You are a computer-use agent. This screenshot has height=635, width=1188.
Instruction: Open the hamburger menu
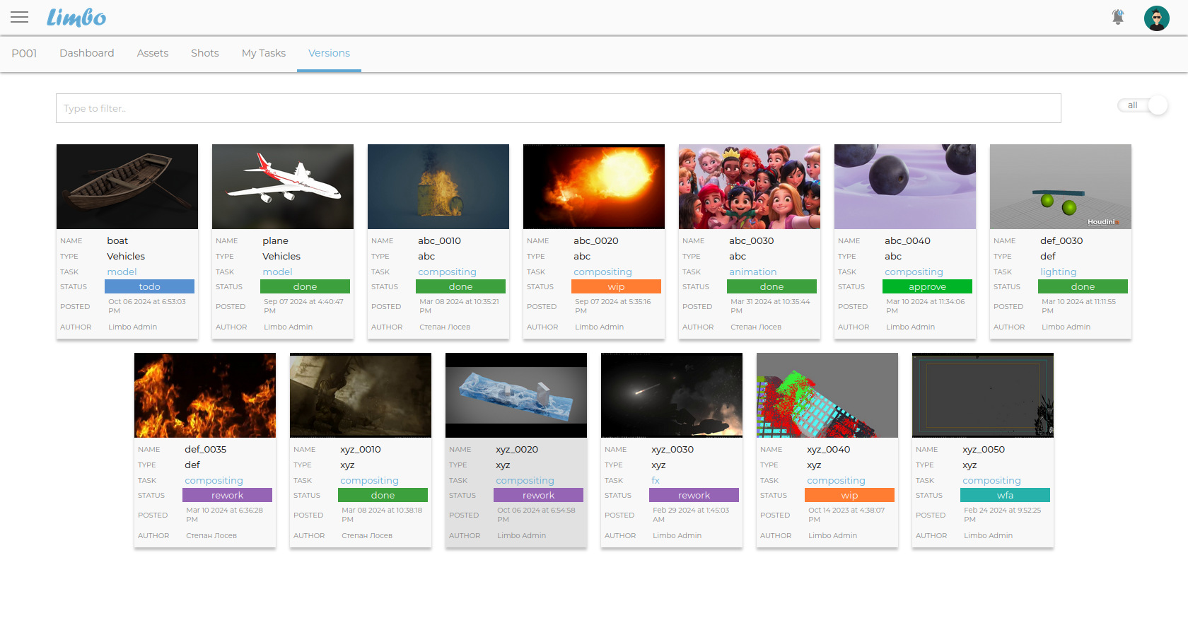[20, 17]
